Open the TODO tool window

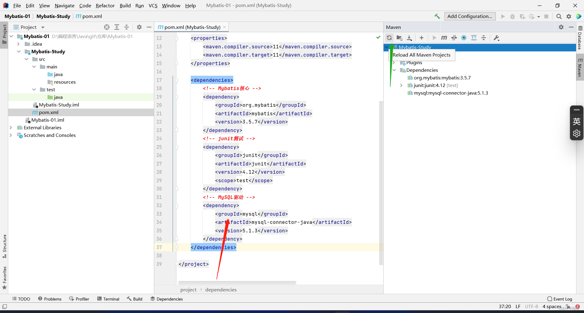pyautogui.click(x=21, y=299)
